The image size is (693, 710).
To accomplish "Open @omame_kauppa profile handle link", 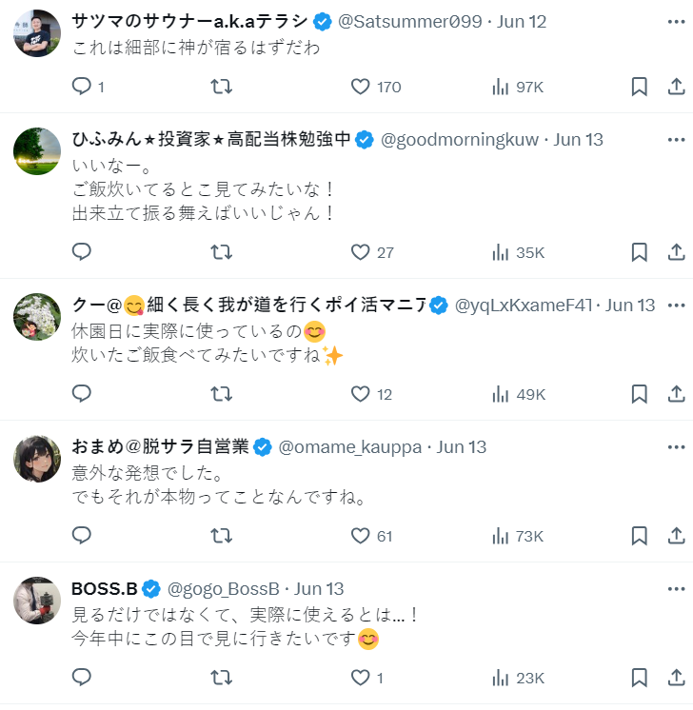I will tap(349, 447).
